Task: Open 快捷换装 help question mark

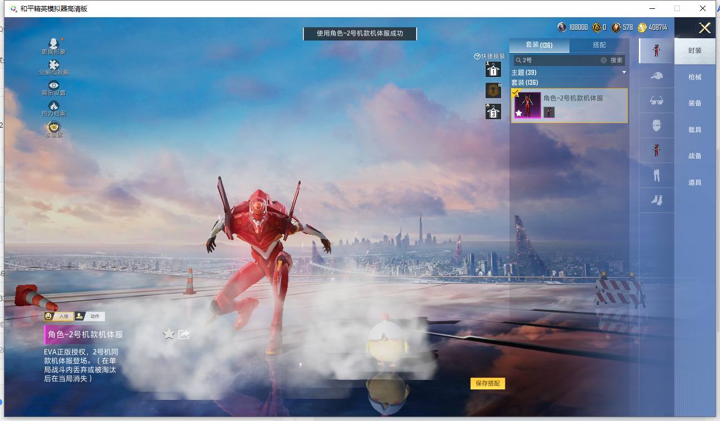Action: 477,57
